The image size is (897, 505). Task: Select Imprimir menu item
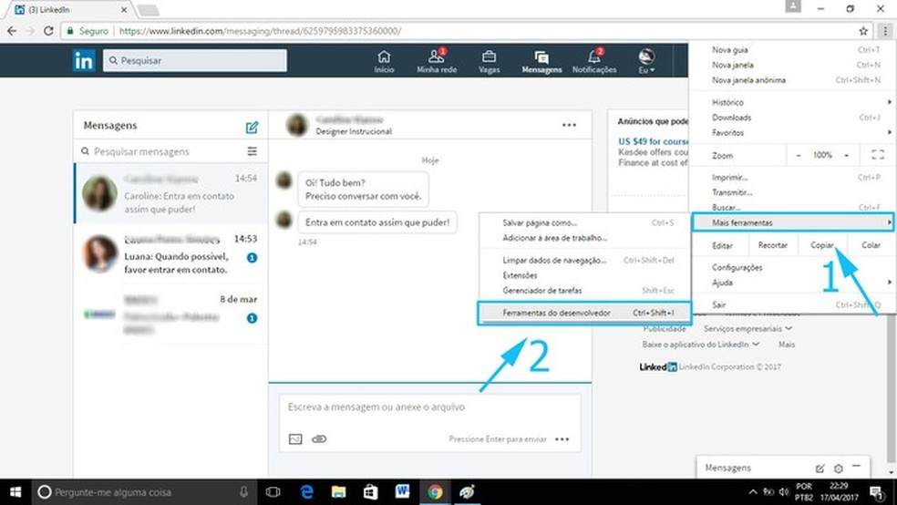tap(792, 177)
